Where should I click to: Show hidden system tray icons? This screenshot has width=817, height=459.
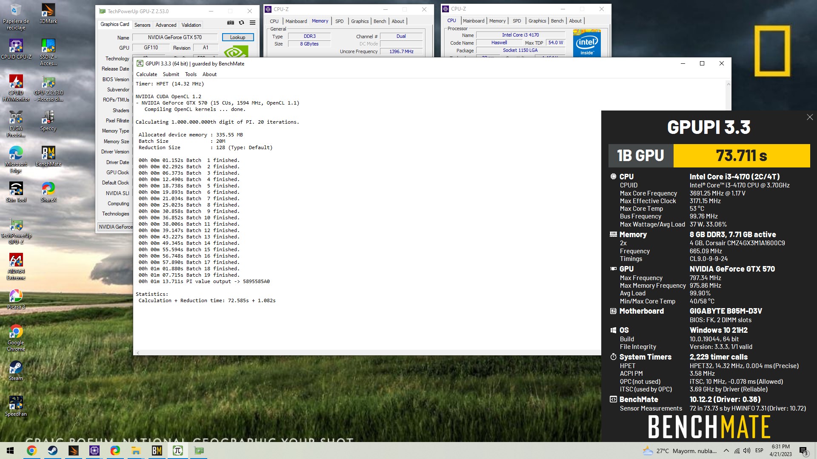click(x=726, y=451)
